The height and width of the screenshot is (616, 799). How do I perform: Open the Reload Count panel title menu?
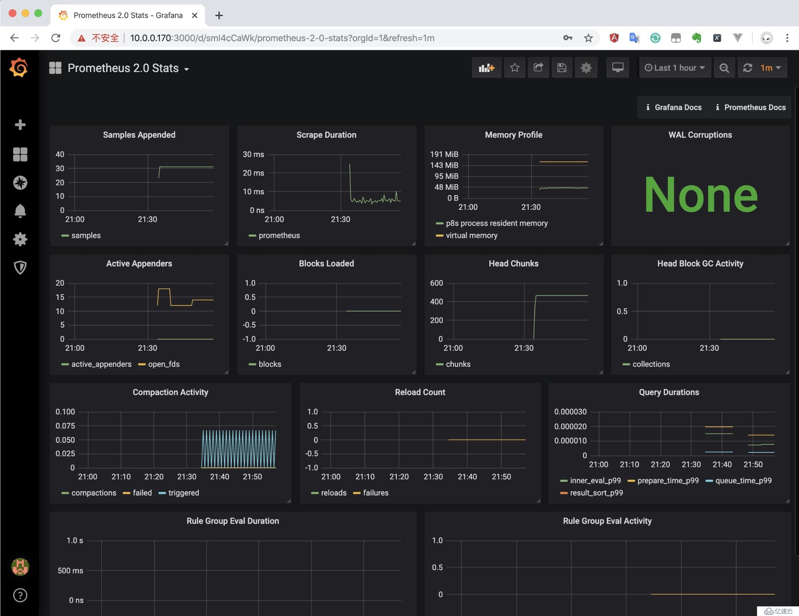(420, 392)
